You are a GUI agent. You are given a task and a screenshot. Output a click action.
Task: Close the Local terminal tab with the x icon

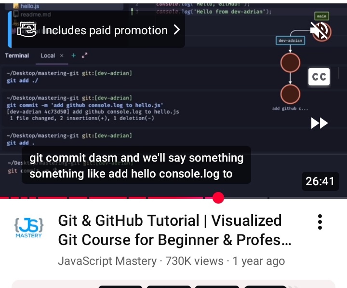click(x=62, y=55)
